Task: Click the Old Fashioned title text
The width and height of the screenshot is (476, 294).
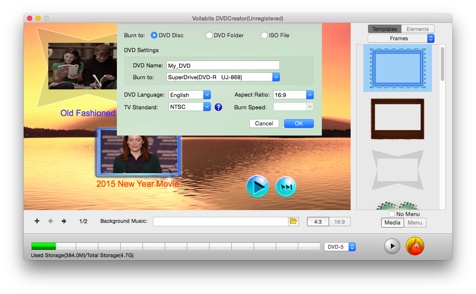Action: pos(88,113)
